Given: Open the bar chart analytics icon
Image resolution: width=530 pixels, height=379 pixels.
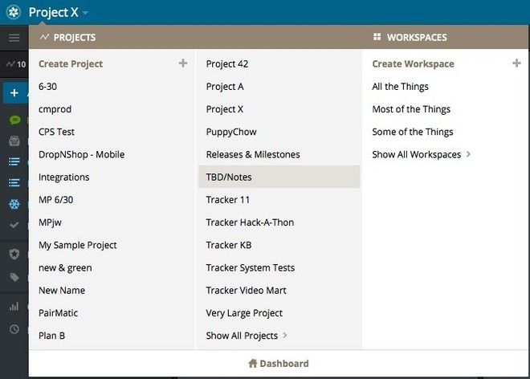Looking at the screenshot, I should [14, 307].
